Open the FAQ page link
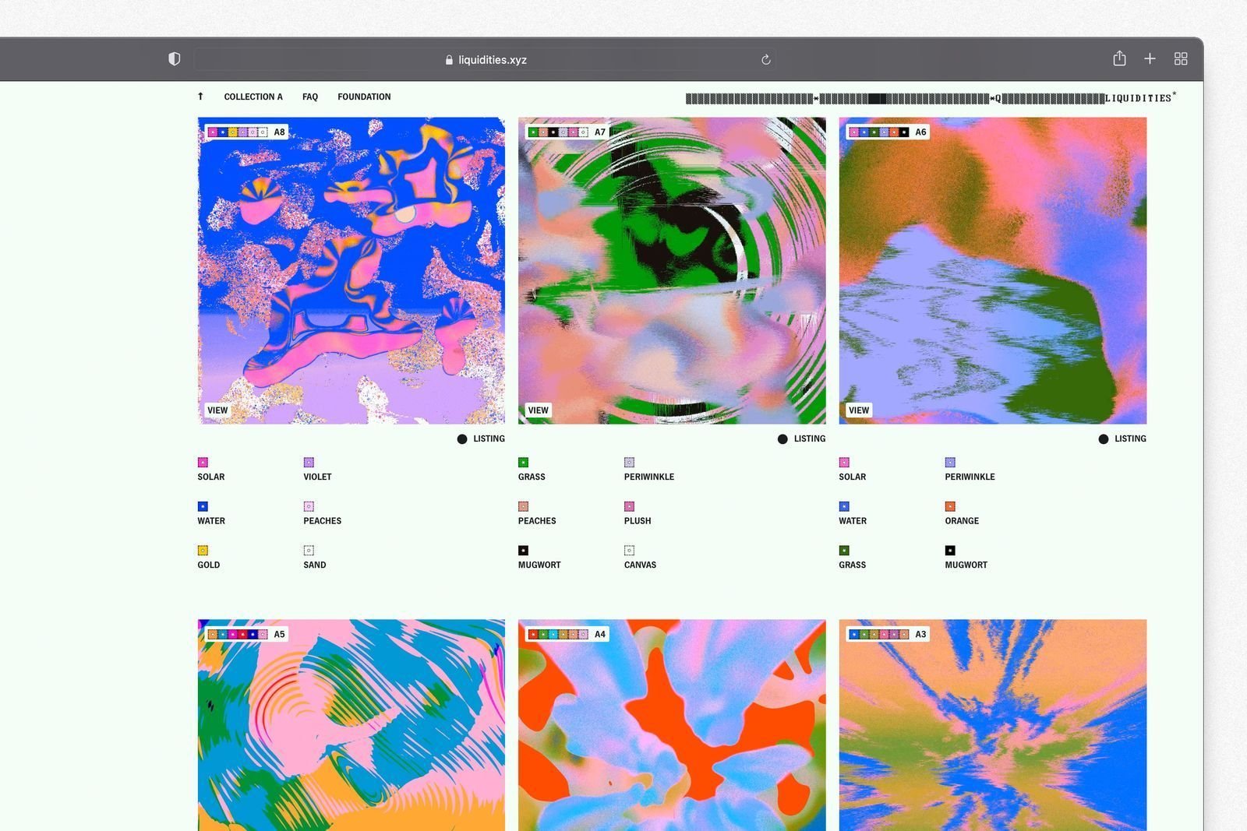 [x=310, y=97]
